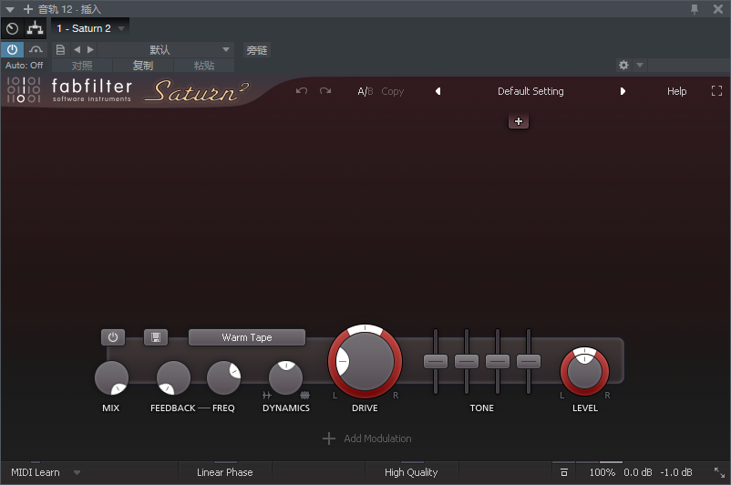Click the DRIVE pan ring top marker
731x485 pixels.
click(x=365, y=329)
